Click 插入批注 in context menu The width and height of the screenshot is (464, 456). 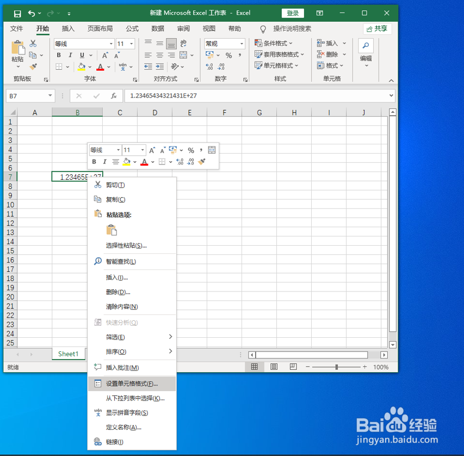coord(132,368)
